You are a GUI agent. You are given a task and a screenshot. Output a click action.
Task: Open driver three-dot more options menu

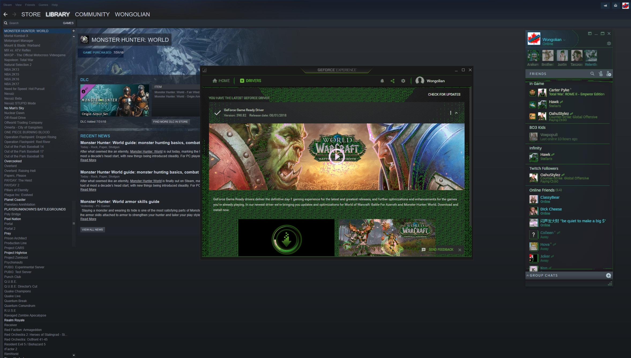pos(450,113)
